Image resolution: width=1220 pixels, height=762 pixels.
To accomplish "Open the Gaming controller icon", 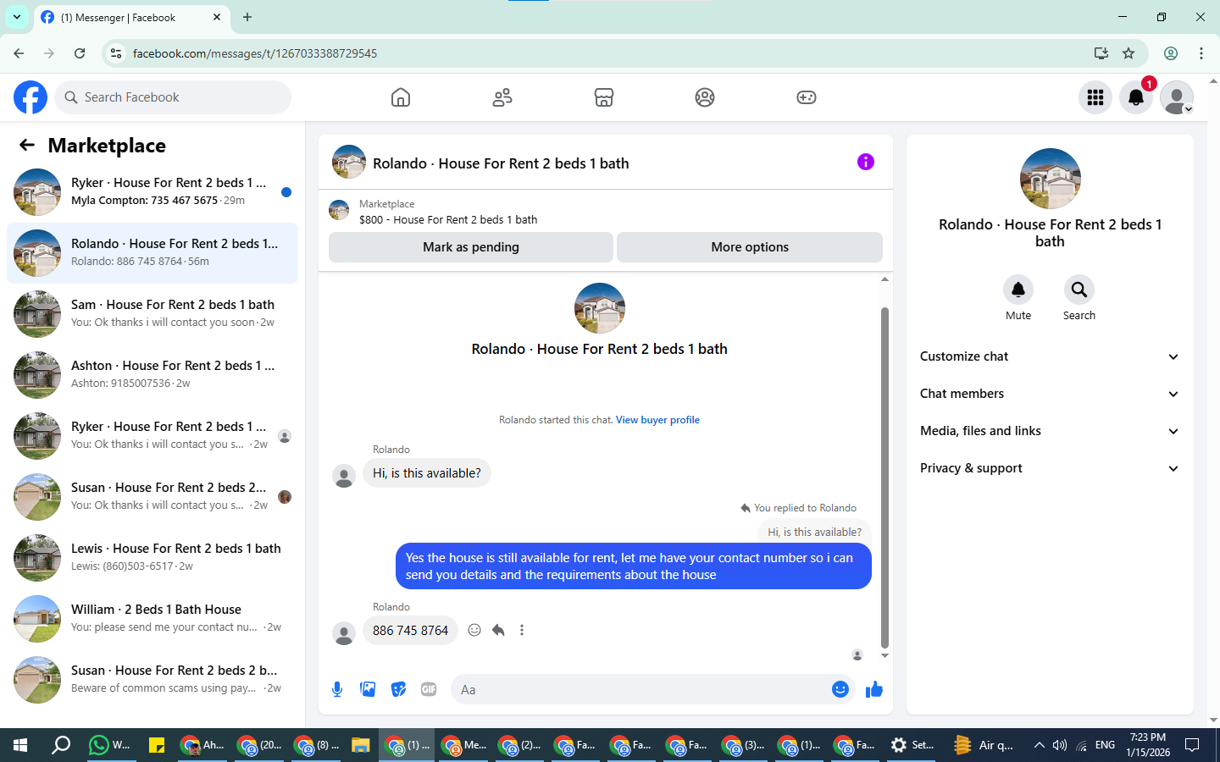I will point(807,97).
